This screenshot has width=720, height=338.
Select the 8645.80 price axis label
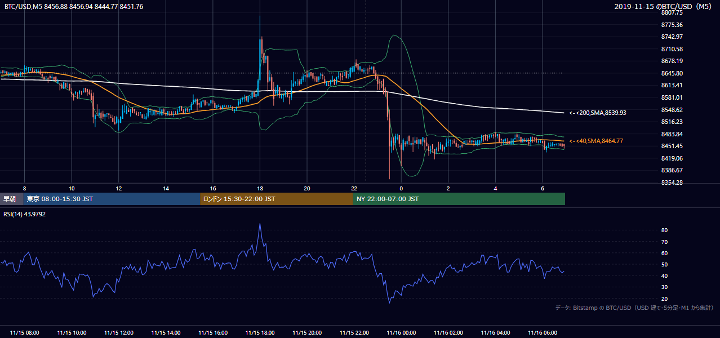pyautogui.click(x=672, y=73)
